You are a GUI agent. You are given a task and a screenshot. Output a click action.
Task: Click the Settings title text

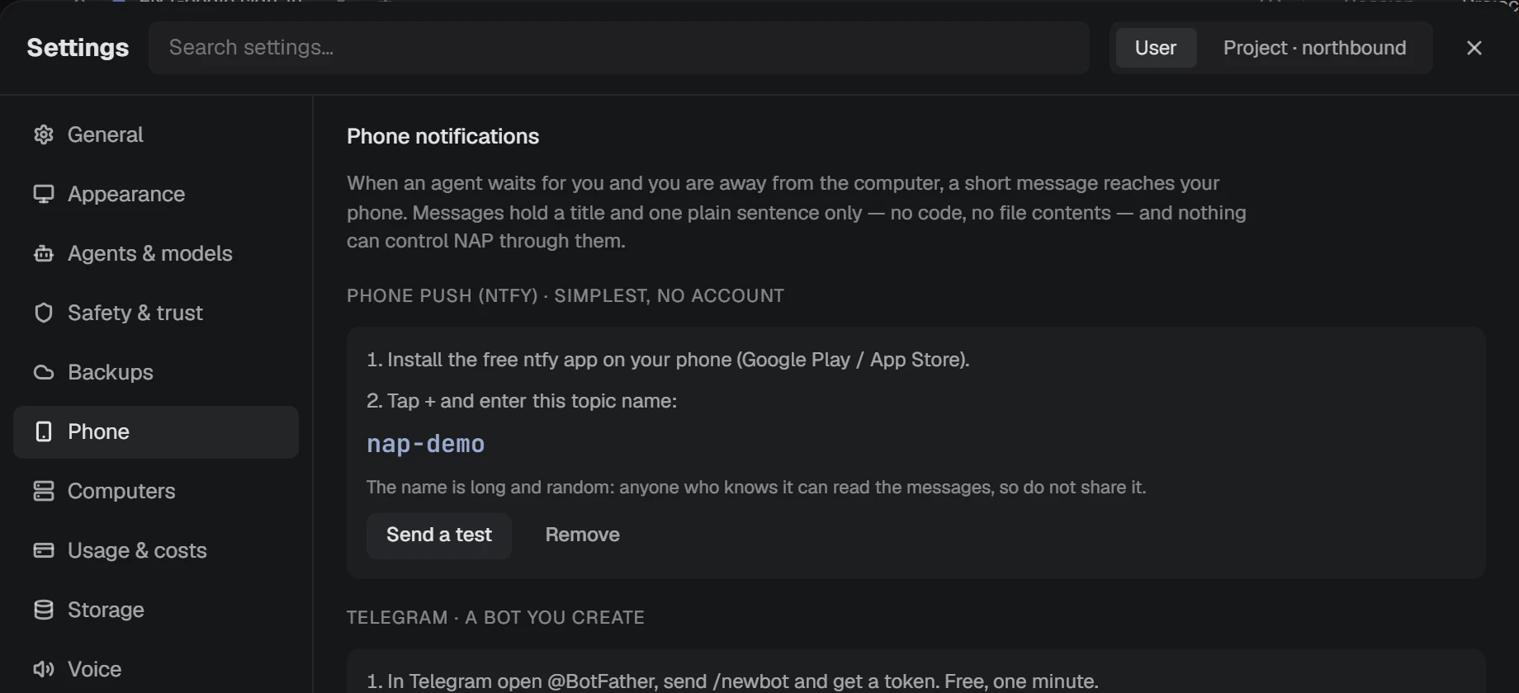pyautogui.click(x=78, y=48)
